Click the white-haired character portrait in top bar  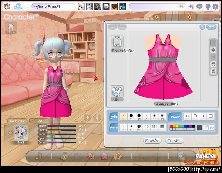81,7
